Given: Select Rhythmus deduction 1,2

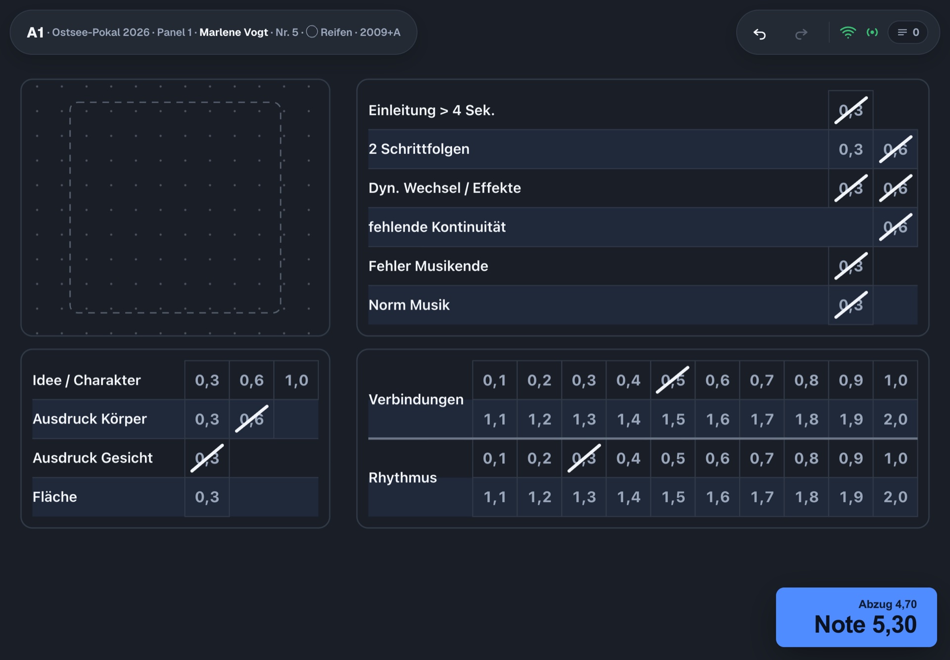Looking at the screenshot, I should click(x=539, y=497).
